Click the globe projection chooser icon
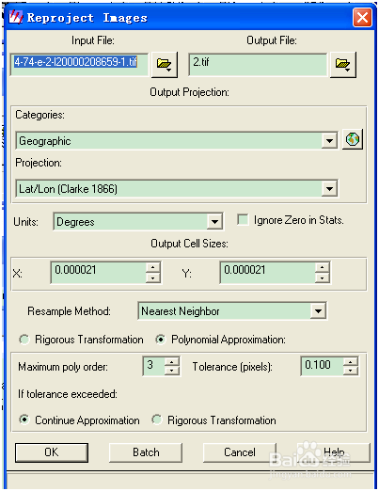 353,139
